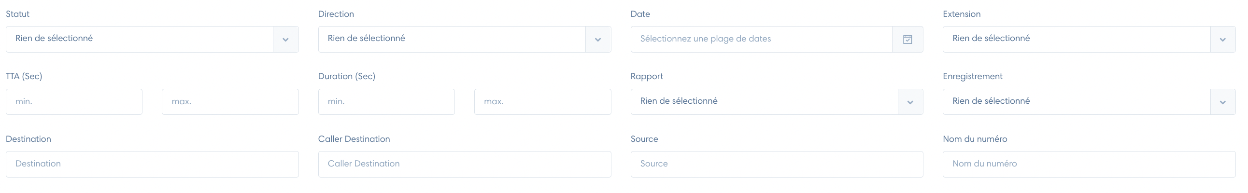Click into the Destination text field

click(152, 164)
